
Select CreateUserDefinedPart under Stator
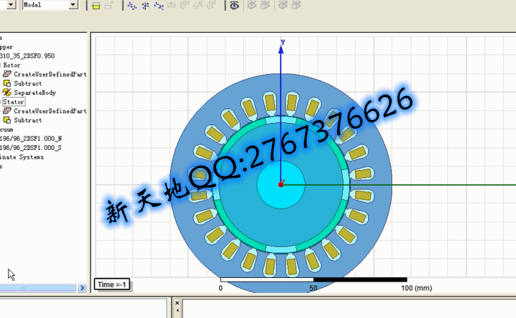(x=50, y=111)
